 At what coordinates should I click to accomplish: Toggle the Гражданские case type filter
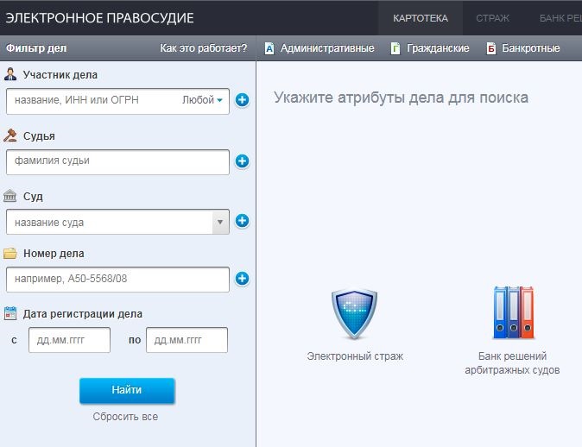coord(430,48)
